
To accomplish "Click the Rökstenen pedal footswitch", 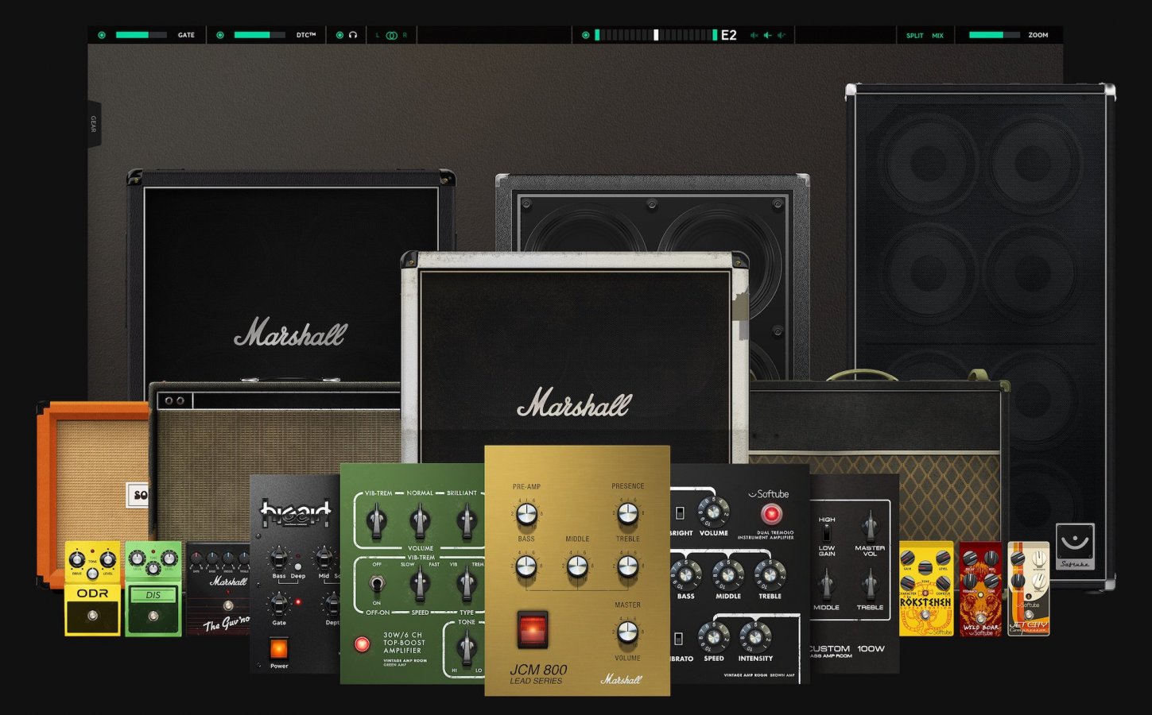I will click(925, 616).
